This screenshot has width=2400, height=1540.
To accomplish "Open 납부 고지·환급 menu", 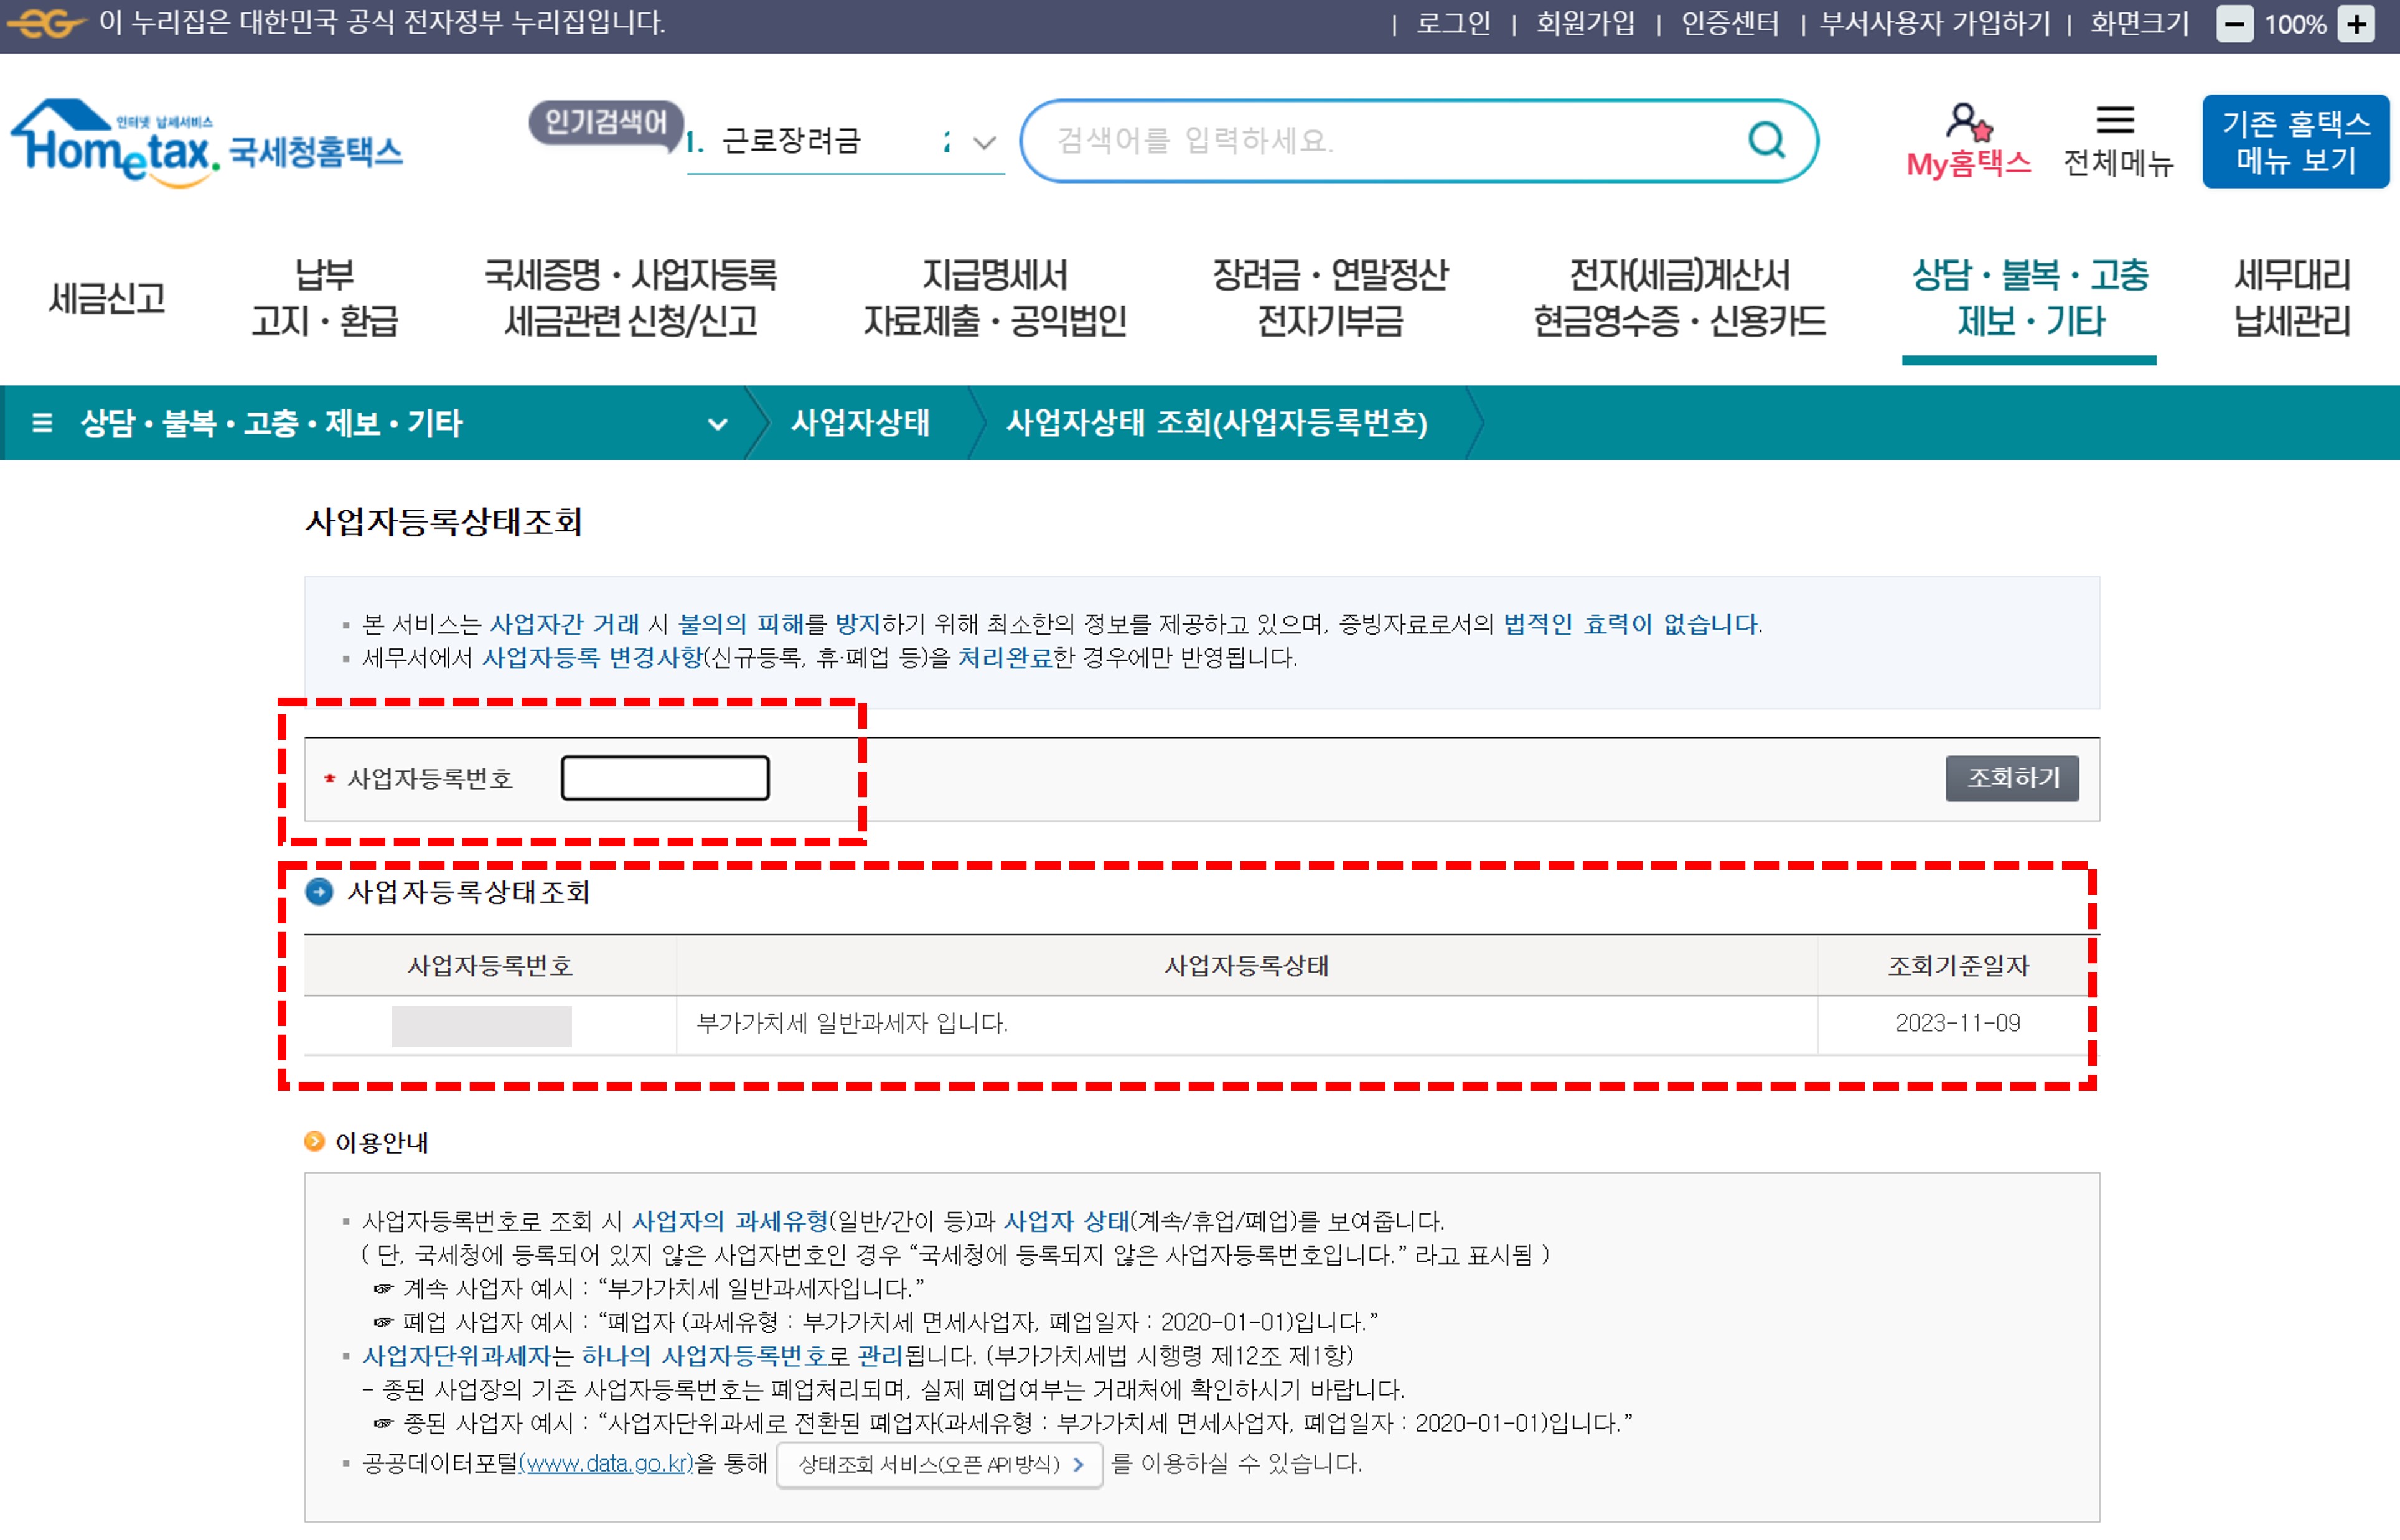I will 324,298.
